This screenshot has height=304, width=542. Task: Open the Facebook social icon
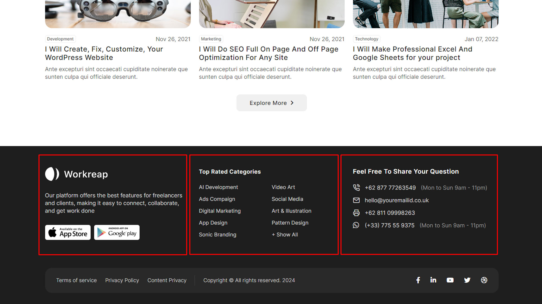coord(418,280)
